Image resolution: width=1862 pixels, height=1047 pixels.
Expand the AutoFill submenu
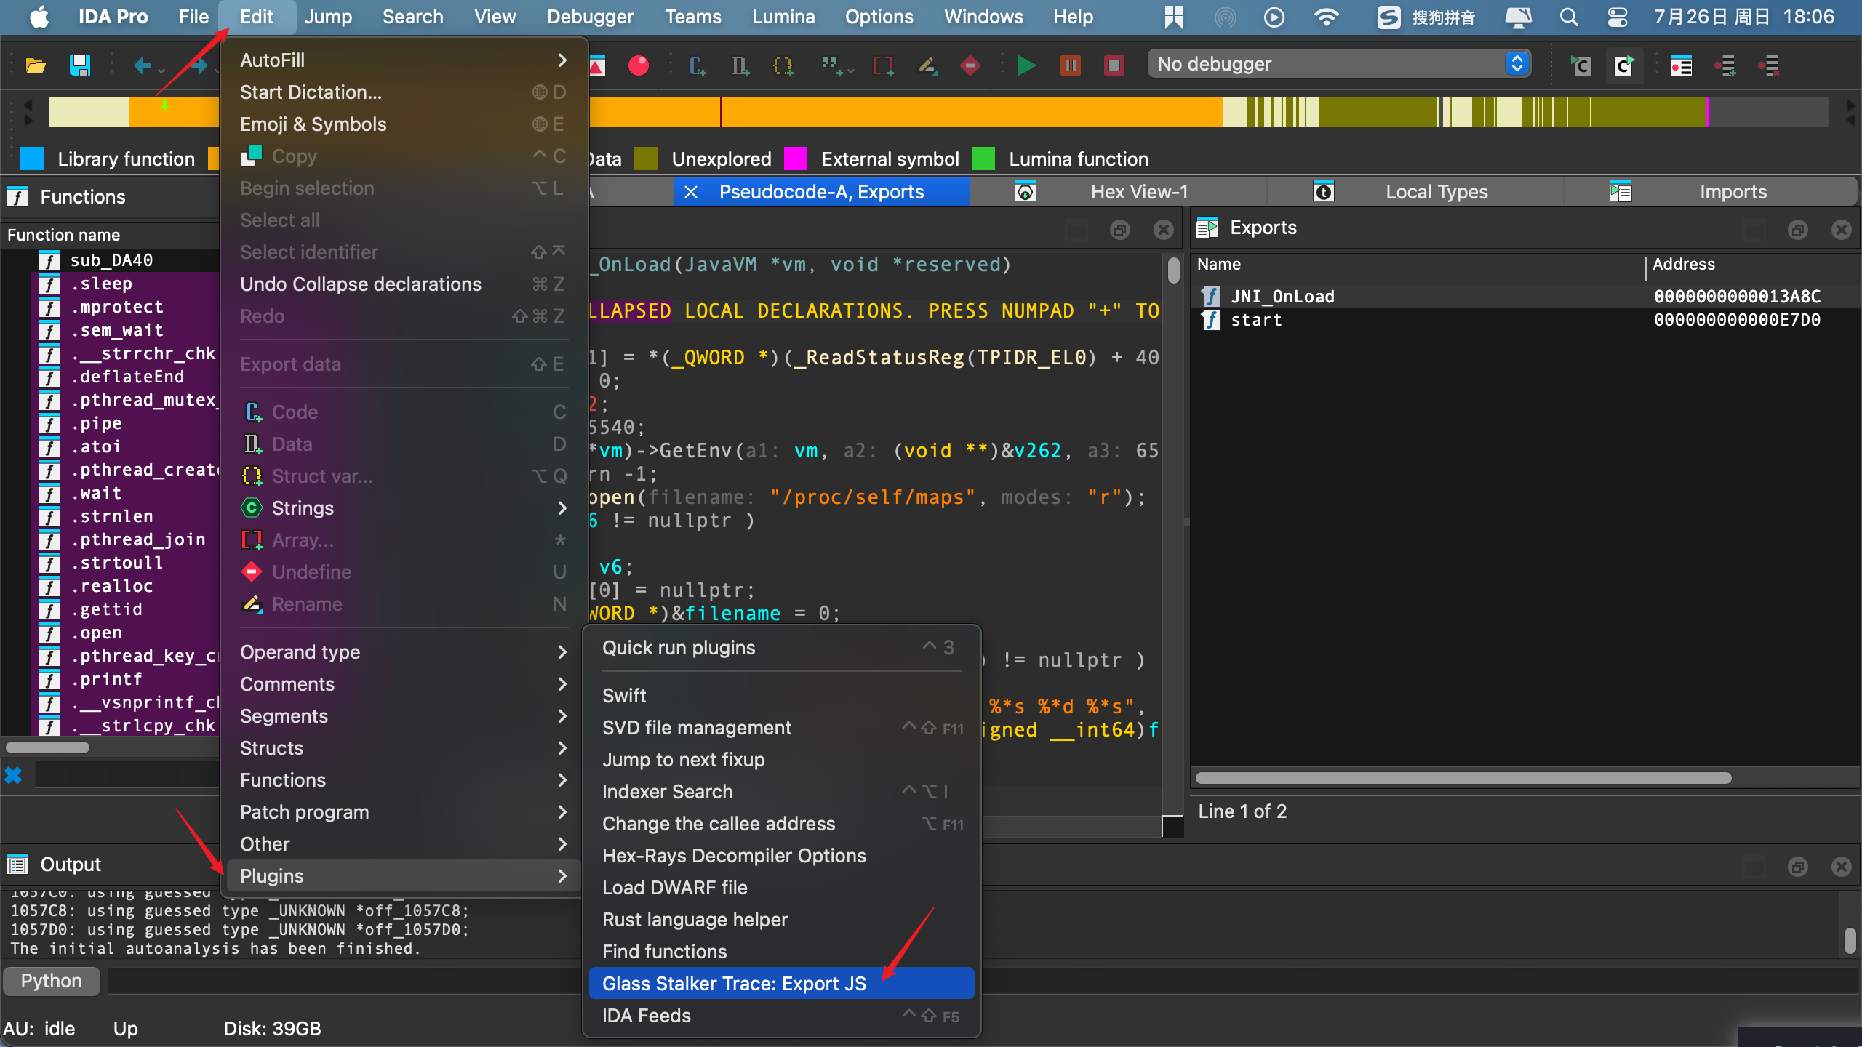pos(404,60)
